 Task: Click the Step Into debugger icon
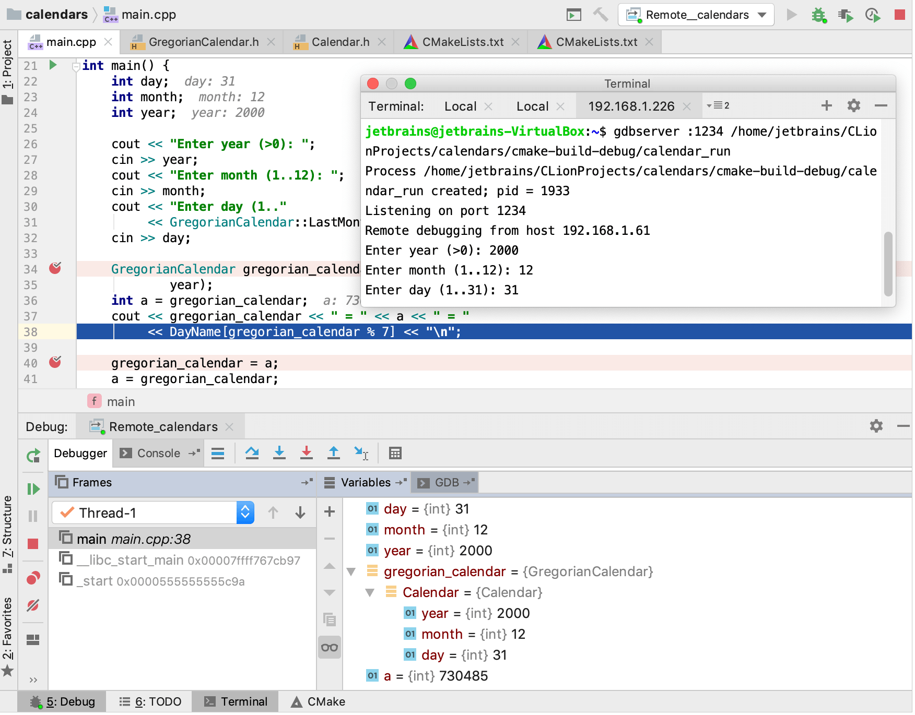pos(280,453)
